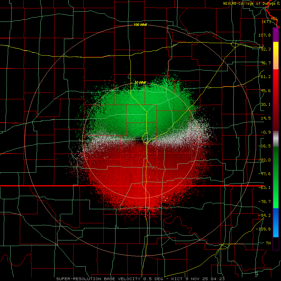
Task: Click the 45.6 velocity scale value
Action: click(266, 91)
